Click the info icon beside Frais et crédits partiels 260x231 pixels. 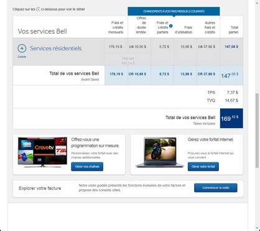click(170, 26)
